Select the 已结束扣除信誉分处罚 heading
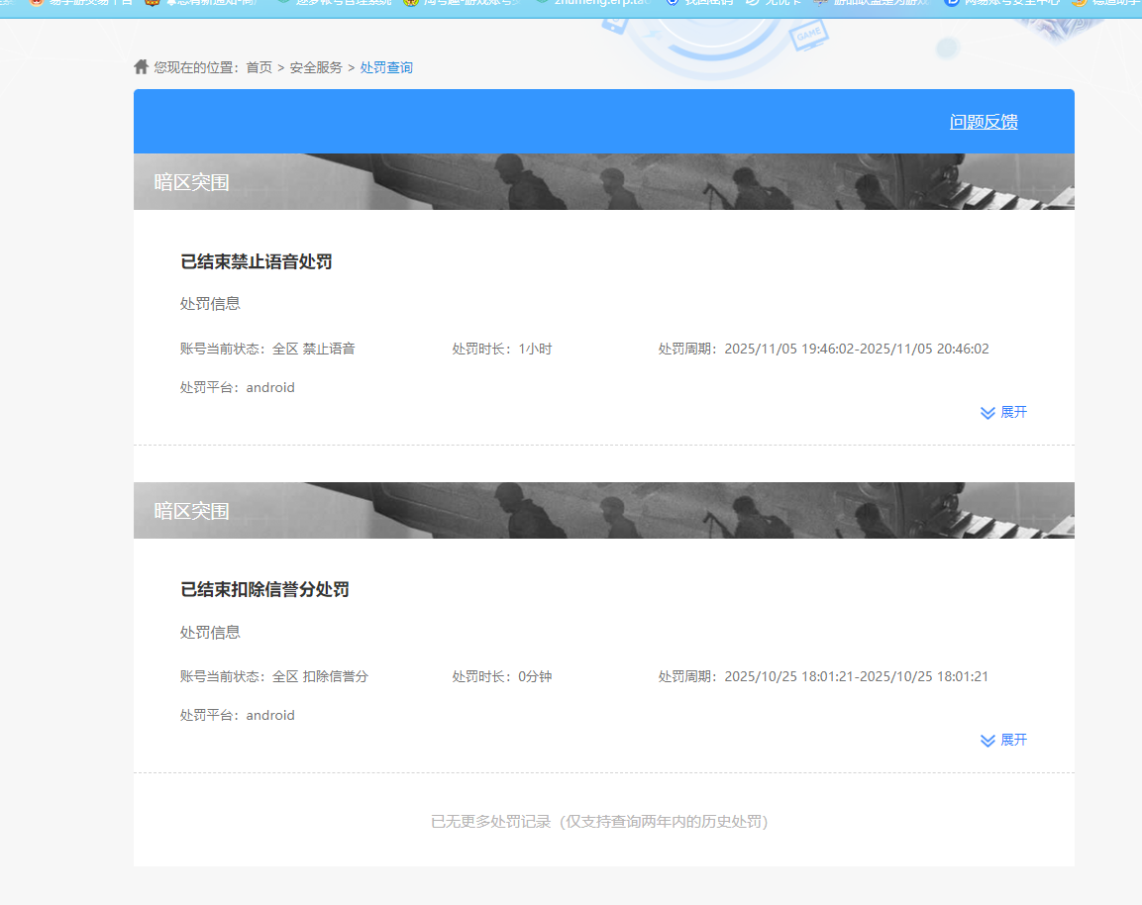 pyautogui.click(x=264, y=589)
